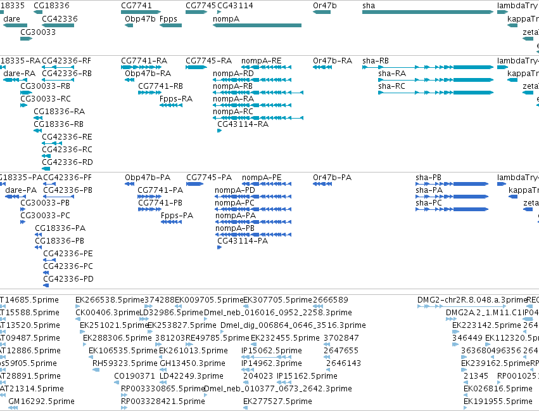The height and width of the screenshot is (411, 539).
Task: Click transcript Obp47b-RA
Action: pos(130,80)
